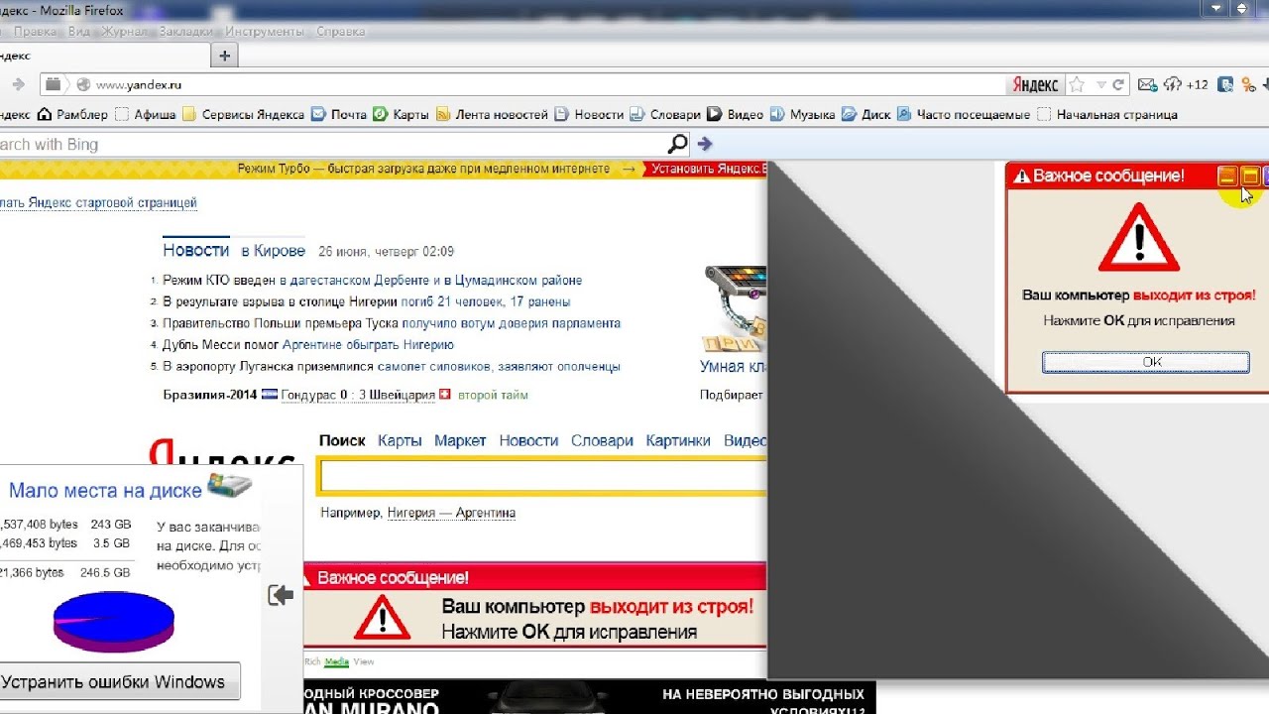Viewport: 1269px width, 714px height.
Task: Click the Яндекс search engine button in address bar
Action: coord(1035,85)
